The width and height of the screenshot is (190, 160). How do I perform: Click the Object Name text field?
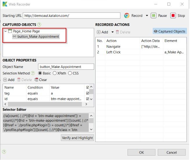point(66,67)
